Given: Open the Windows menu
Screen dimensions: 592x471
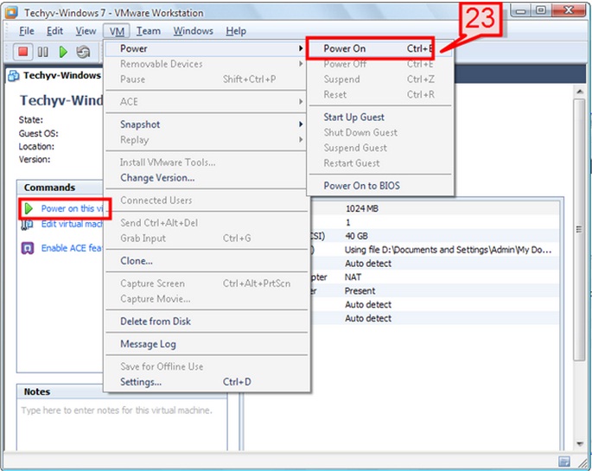Looking at the screenshot, I should [193, 31].
